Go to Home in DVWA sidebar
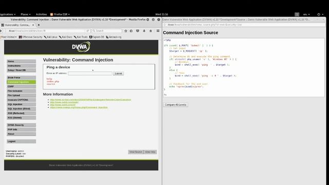The image size is (329, 185). tap(21, 61)
